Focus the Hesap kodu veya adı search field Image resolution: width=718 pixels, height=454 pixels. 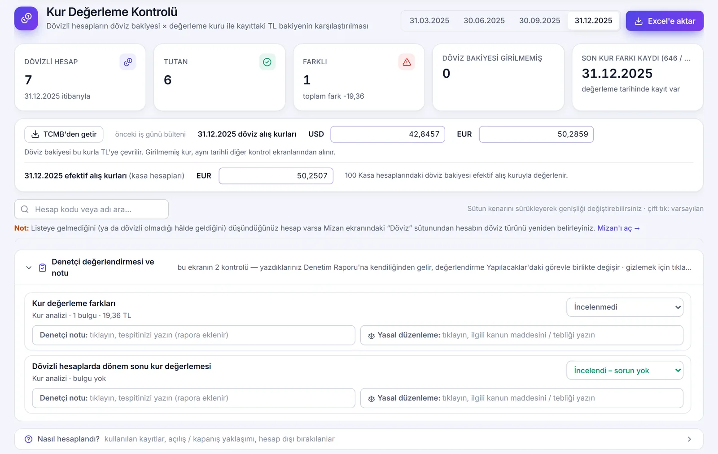[92, 210]
